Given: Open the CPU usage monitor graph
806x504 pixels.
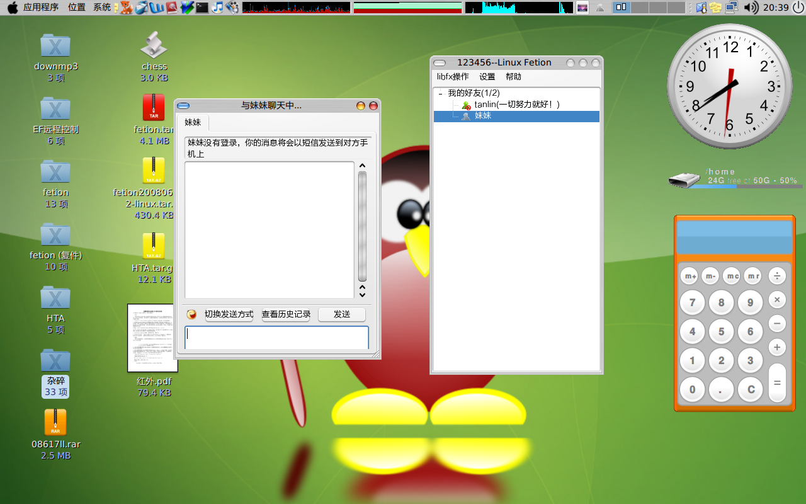Looking at the screenshot, I should (x=296, y=8).
